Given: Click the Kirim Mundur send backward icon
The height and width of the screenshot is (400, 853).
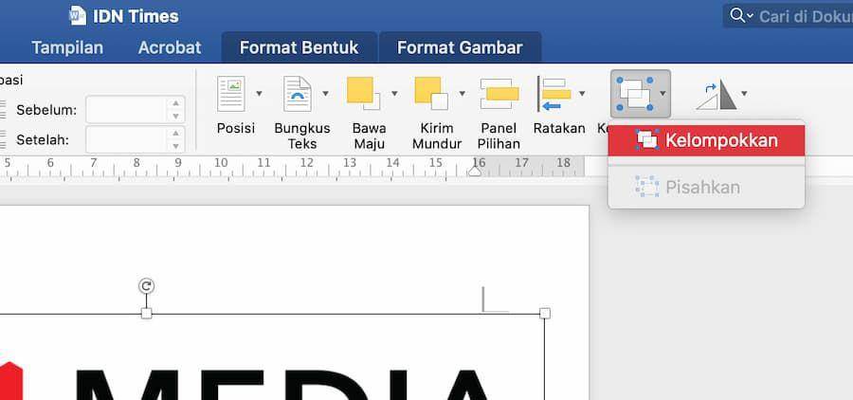Looking at the screenshot, I should point(431,93).
